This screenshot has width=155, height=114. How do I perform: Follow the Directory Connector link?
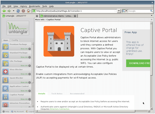tap(59, 109)
